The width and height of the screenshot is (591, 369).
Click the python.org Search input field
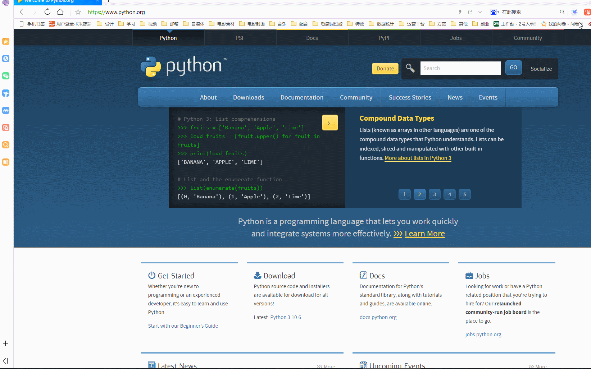click(460, 68)
